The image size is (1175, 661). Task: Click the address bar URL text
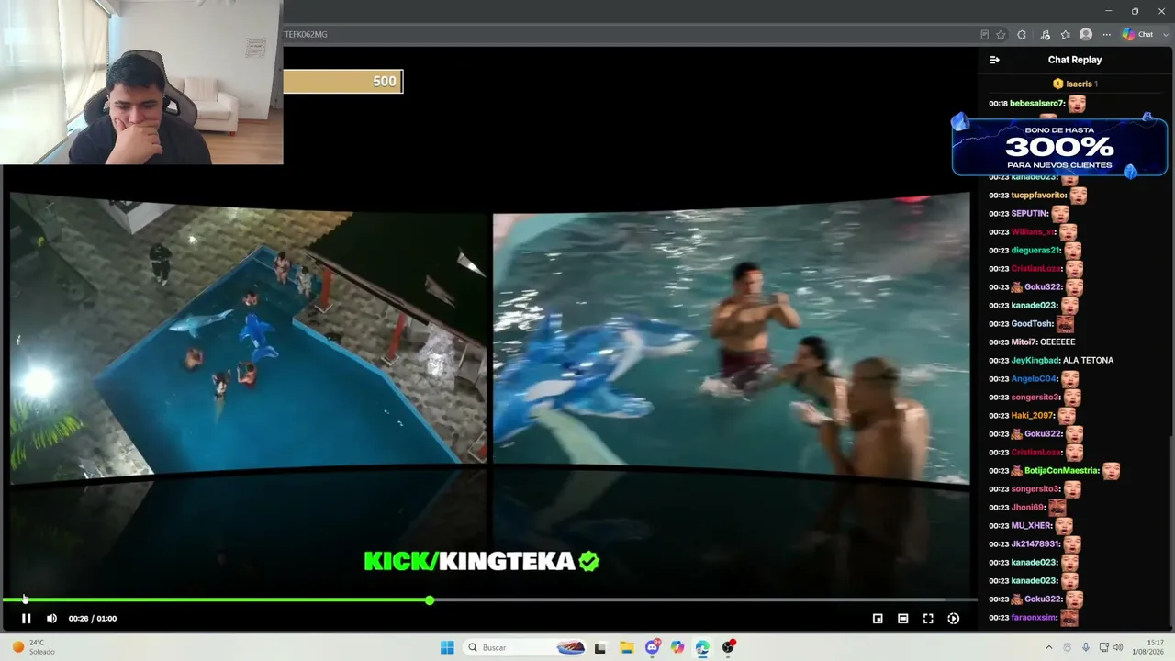[306, 35]
